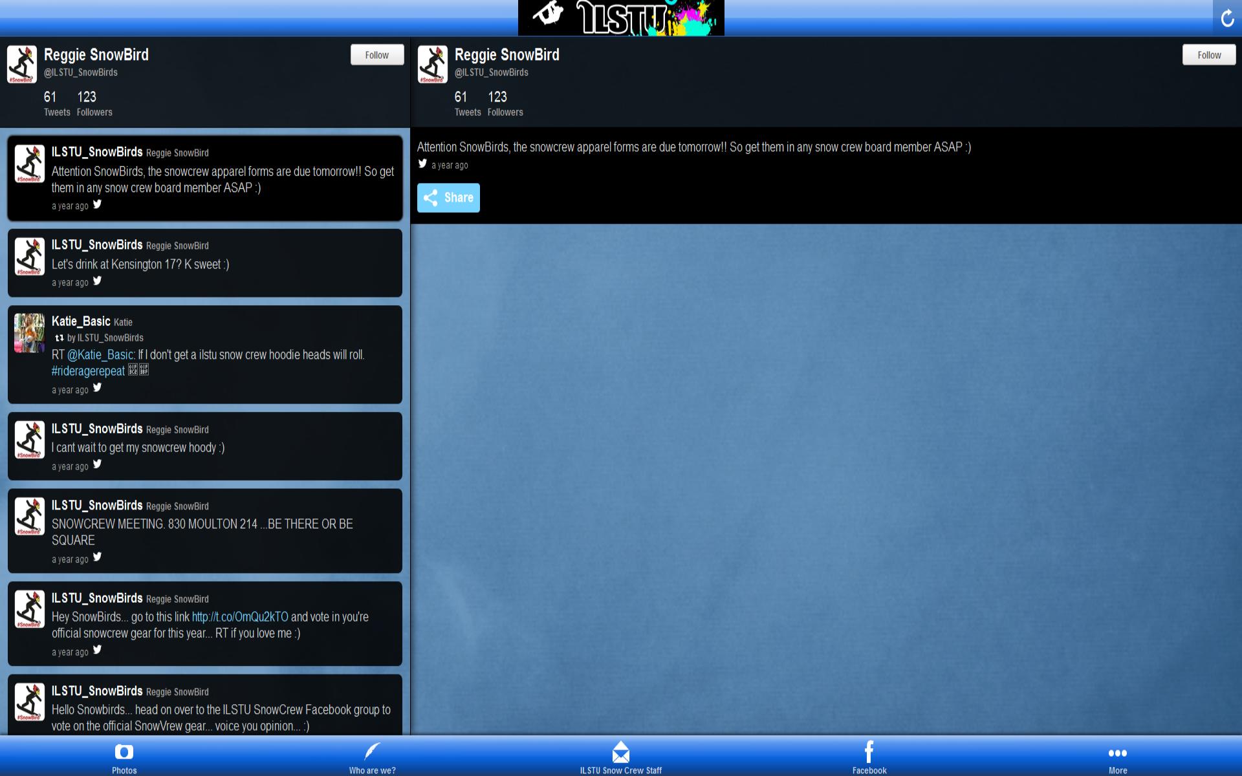Click Follow button in left profile header
The height and width of the screenshot is (776, 1242).
coord(377,55)
